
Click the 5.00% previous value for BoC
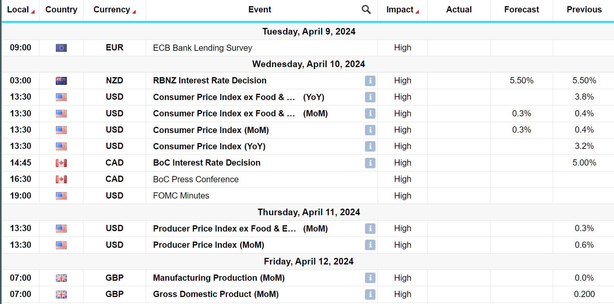[x=584, y=163]
